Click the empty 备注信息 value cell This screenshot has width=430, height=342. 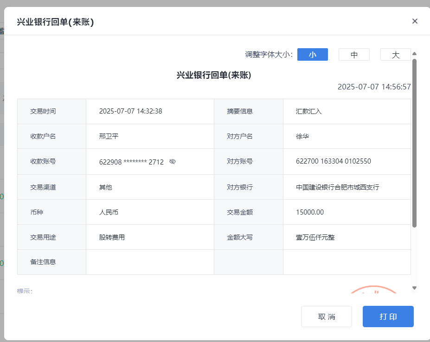pyautogui.click(x=149, y=262)
